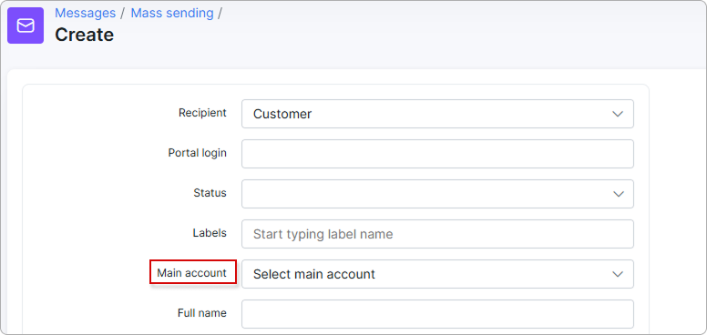Click the Portal login input field
Image resolution: width=707 pixels, height=335 pixels.
(437, 154)
